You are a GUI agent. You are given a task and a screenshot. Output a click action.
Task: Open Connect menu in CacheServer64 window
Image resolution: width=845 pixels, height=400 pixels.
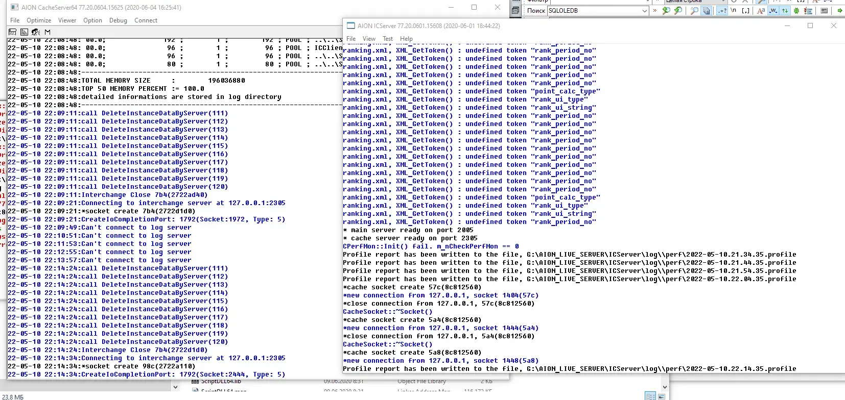click(146, 20)
